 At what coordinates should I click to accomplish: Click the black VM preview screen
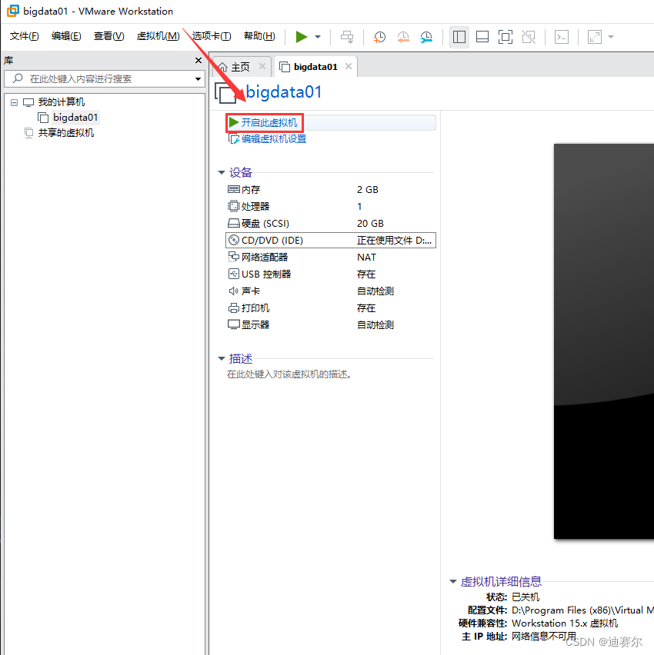(x=604, y=341)
